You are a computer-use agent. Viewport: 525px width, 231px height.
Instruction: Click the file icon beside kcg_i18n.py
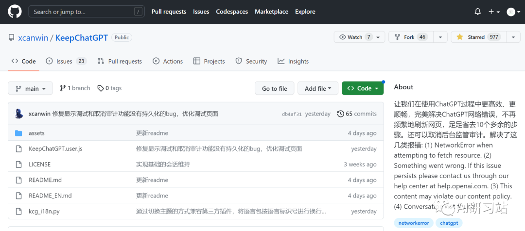pyautogui.click(x=19, y=211)
